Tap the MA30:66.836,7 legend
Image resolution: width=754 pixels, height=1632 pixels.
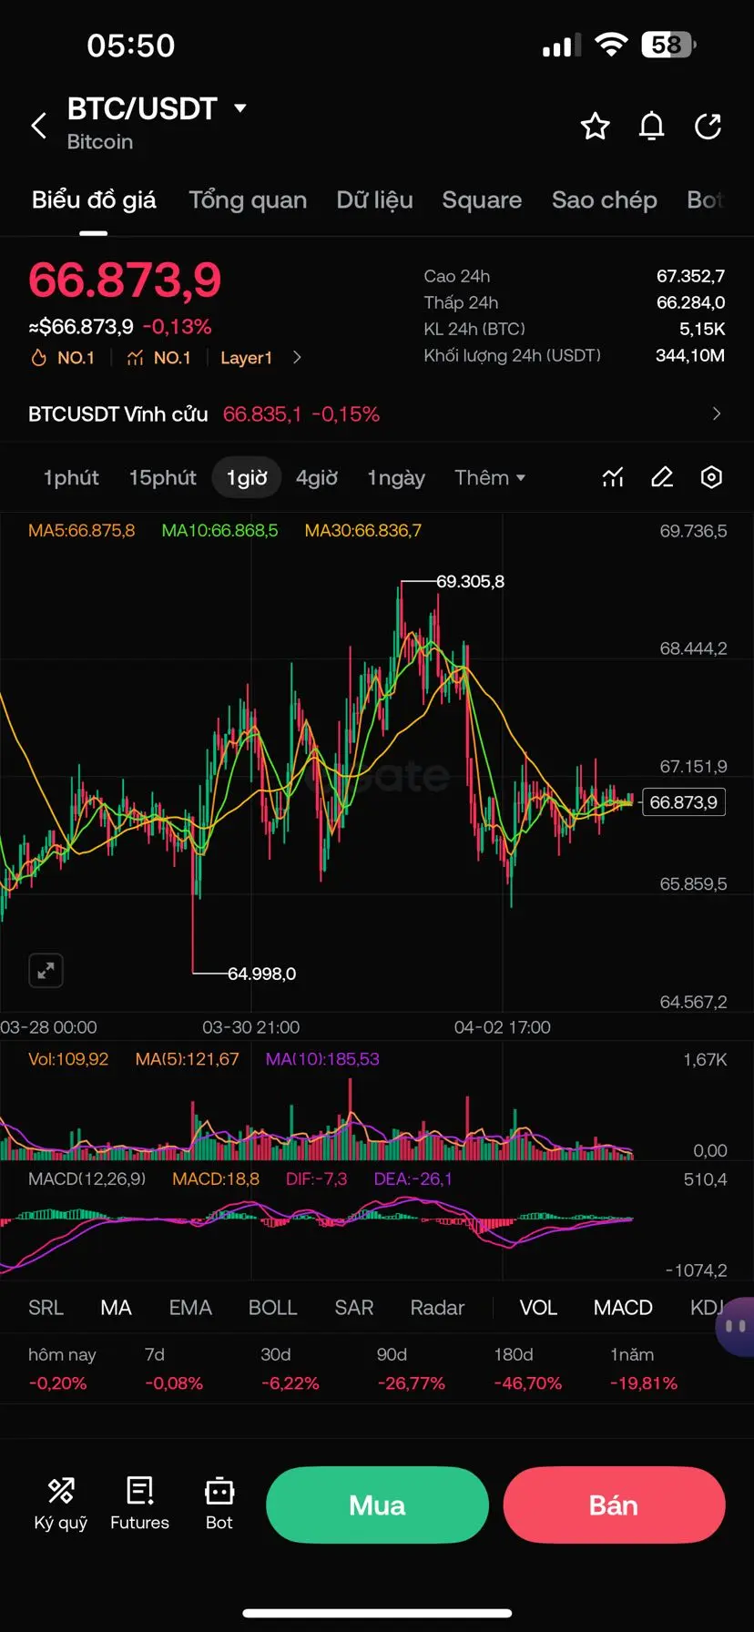(363, 530)
